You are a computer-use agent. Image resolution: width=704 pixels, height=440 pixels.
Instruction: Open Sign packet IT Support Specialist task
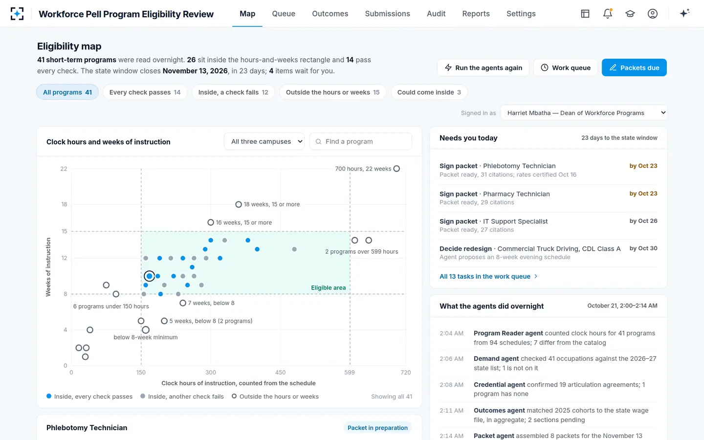coord(548,225)
